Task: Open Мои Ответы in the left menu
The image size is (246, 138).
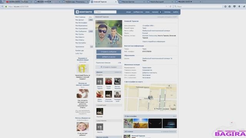Action: [x=80, y=40]
